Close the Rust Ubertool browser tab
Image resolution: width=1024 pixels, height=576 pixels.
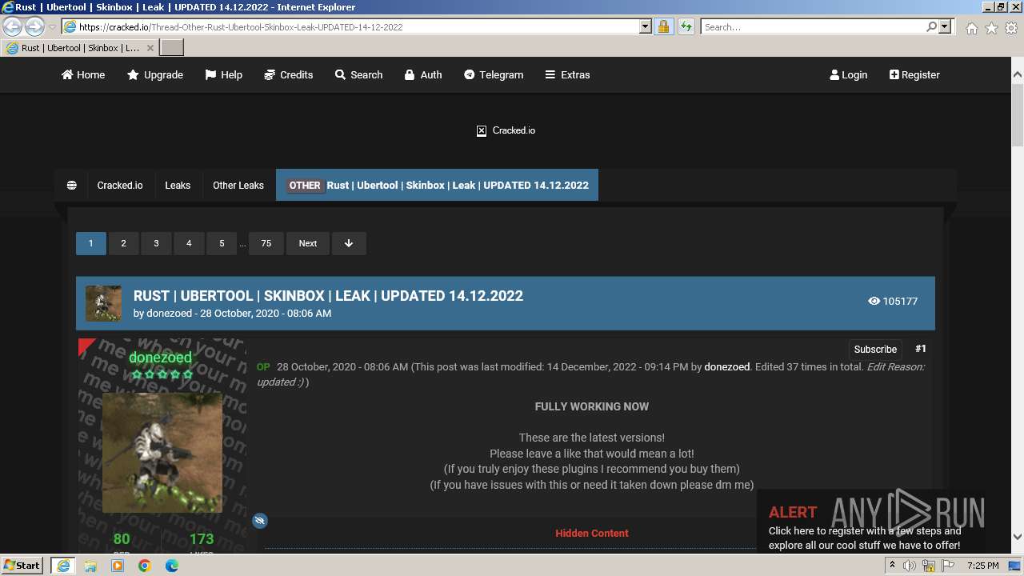coord(150,48)
